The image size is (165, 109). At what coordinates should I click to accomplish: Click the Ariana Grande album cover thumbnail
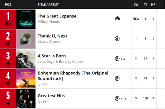tap(26, 39)
